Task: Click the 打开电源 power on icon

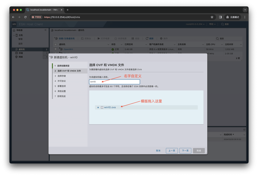Action: coord(99,38)
